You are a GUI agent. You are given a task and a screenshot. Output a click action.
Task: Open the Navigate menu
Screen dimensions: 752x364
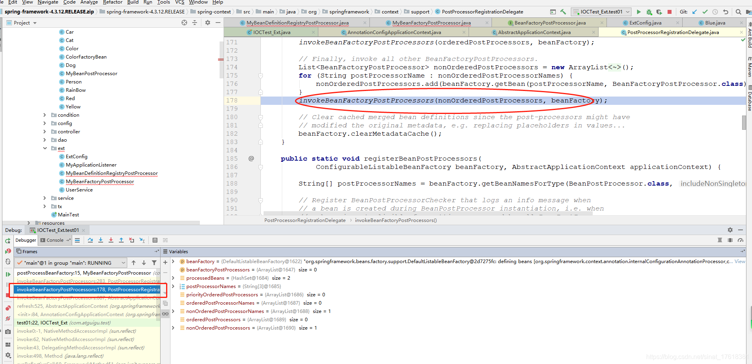(48, 2)
